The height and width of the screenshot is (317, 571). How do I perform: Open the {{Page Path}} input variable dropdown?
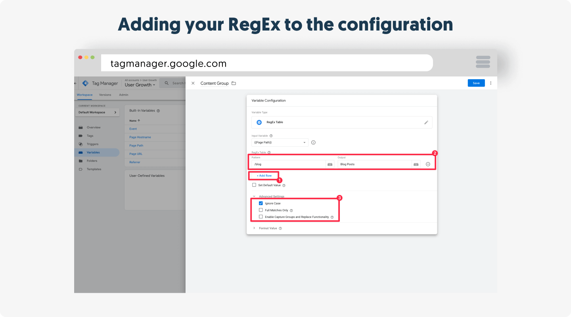[x=280, y=143]
